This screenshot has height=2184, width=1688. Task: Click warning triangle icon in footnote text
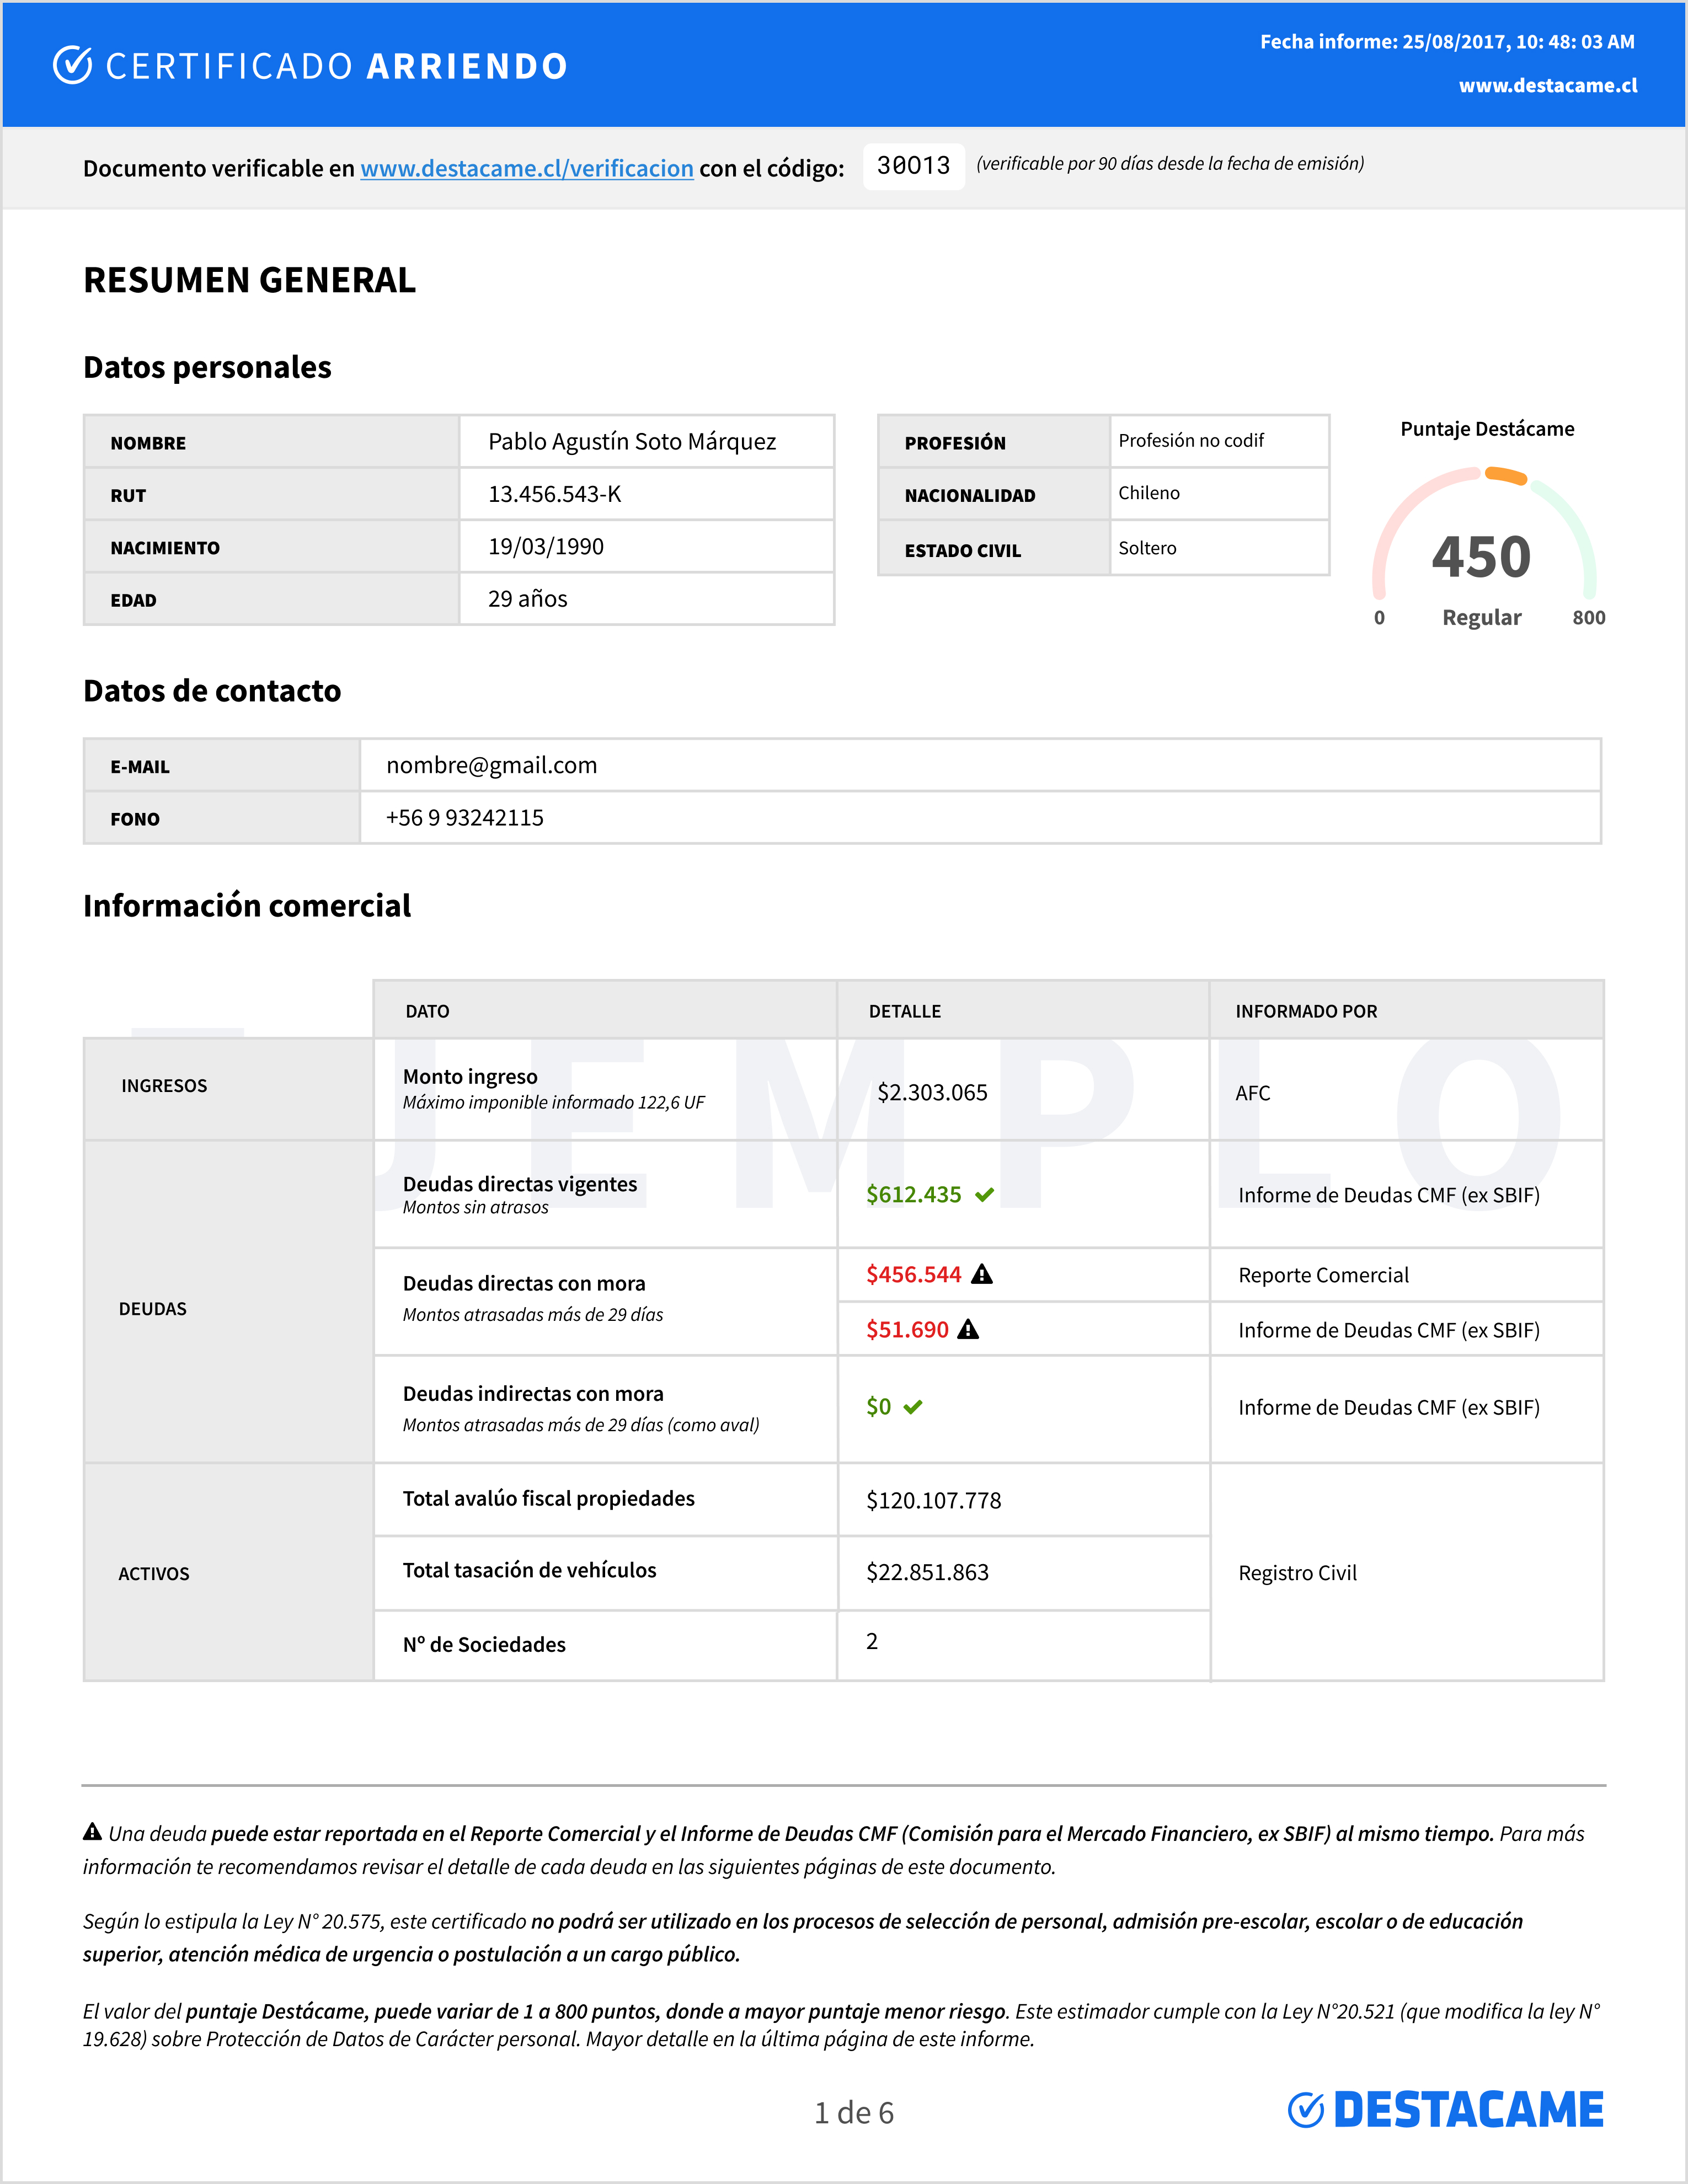click(92, 1832)
